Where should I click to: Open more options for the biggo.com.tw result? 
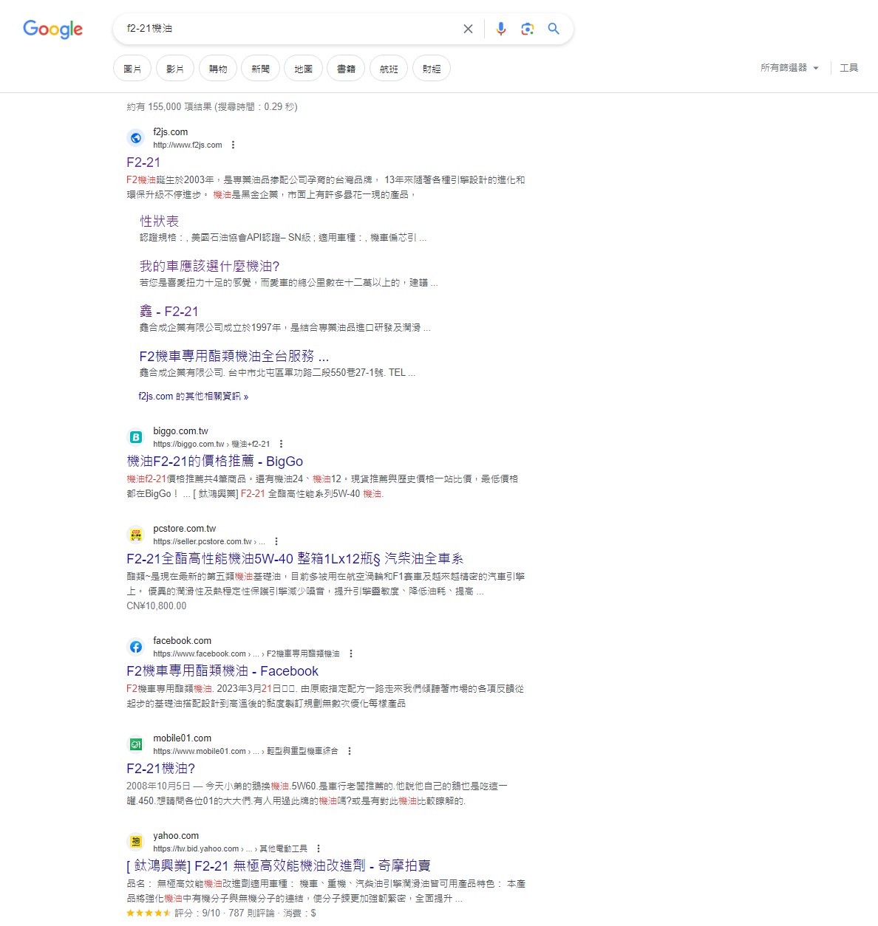point(282,444)
